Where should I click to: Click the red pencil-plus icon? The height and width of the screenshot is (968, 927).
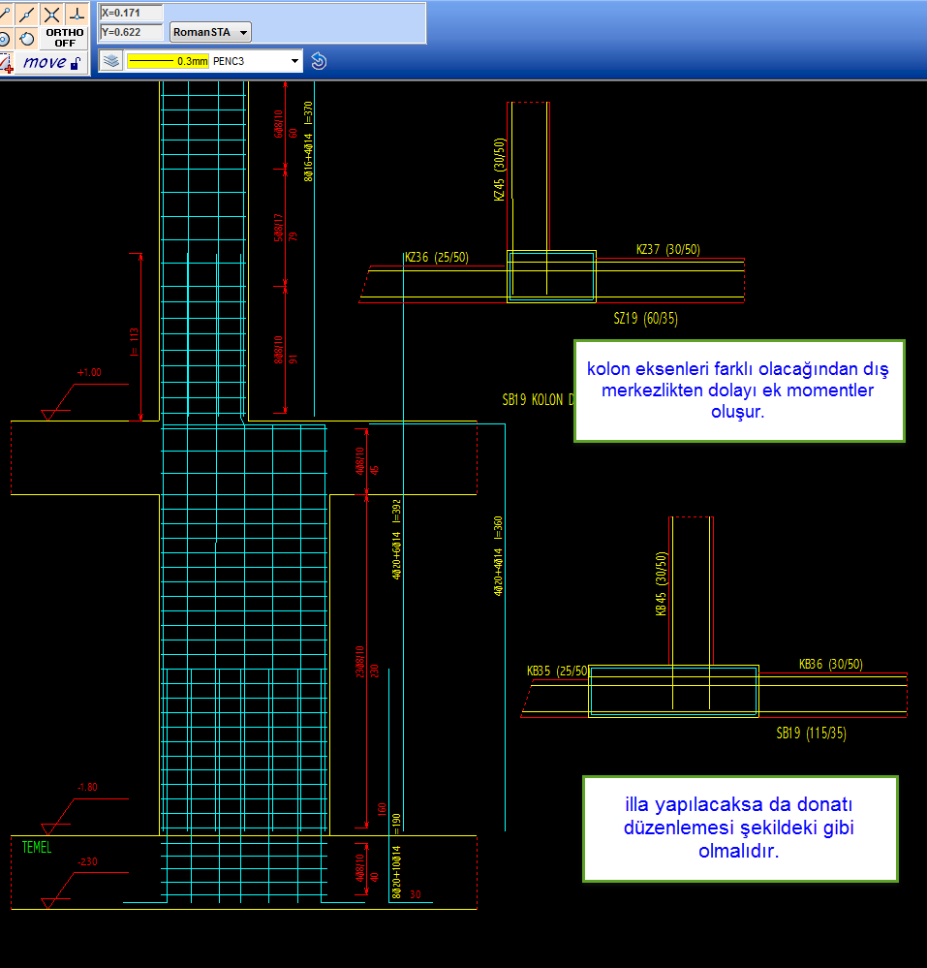tap(5, 63)
